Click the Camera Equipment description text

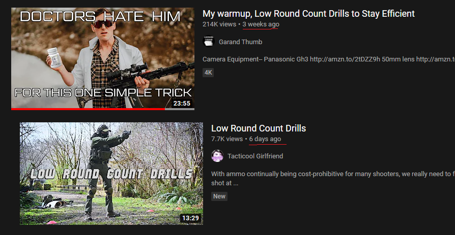[328, 59]
